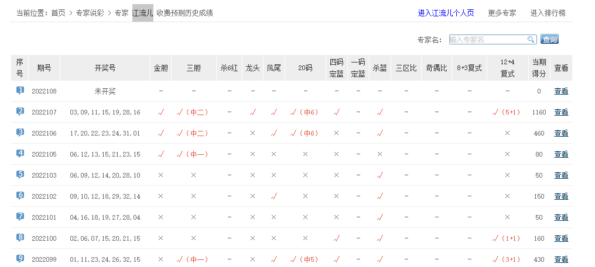This screenshot has width=595, height=267.
Task: Click the number 9 row badge icon
Action: click(x=20, y=259)
